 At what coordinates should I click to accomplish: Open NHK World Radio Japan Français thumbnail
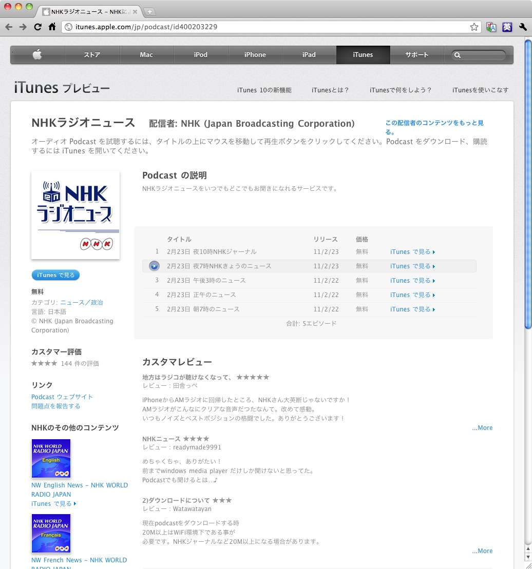[x=51, y=534]
